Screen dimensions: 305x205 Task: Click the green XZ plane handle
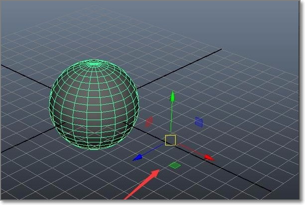click(175, 165)
